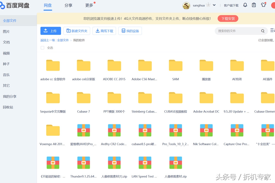275x183 pixels.
Task: Open the 9.5.20 Update folder
Action: click(237, 98)
